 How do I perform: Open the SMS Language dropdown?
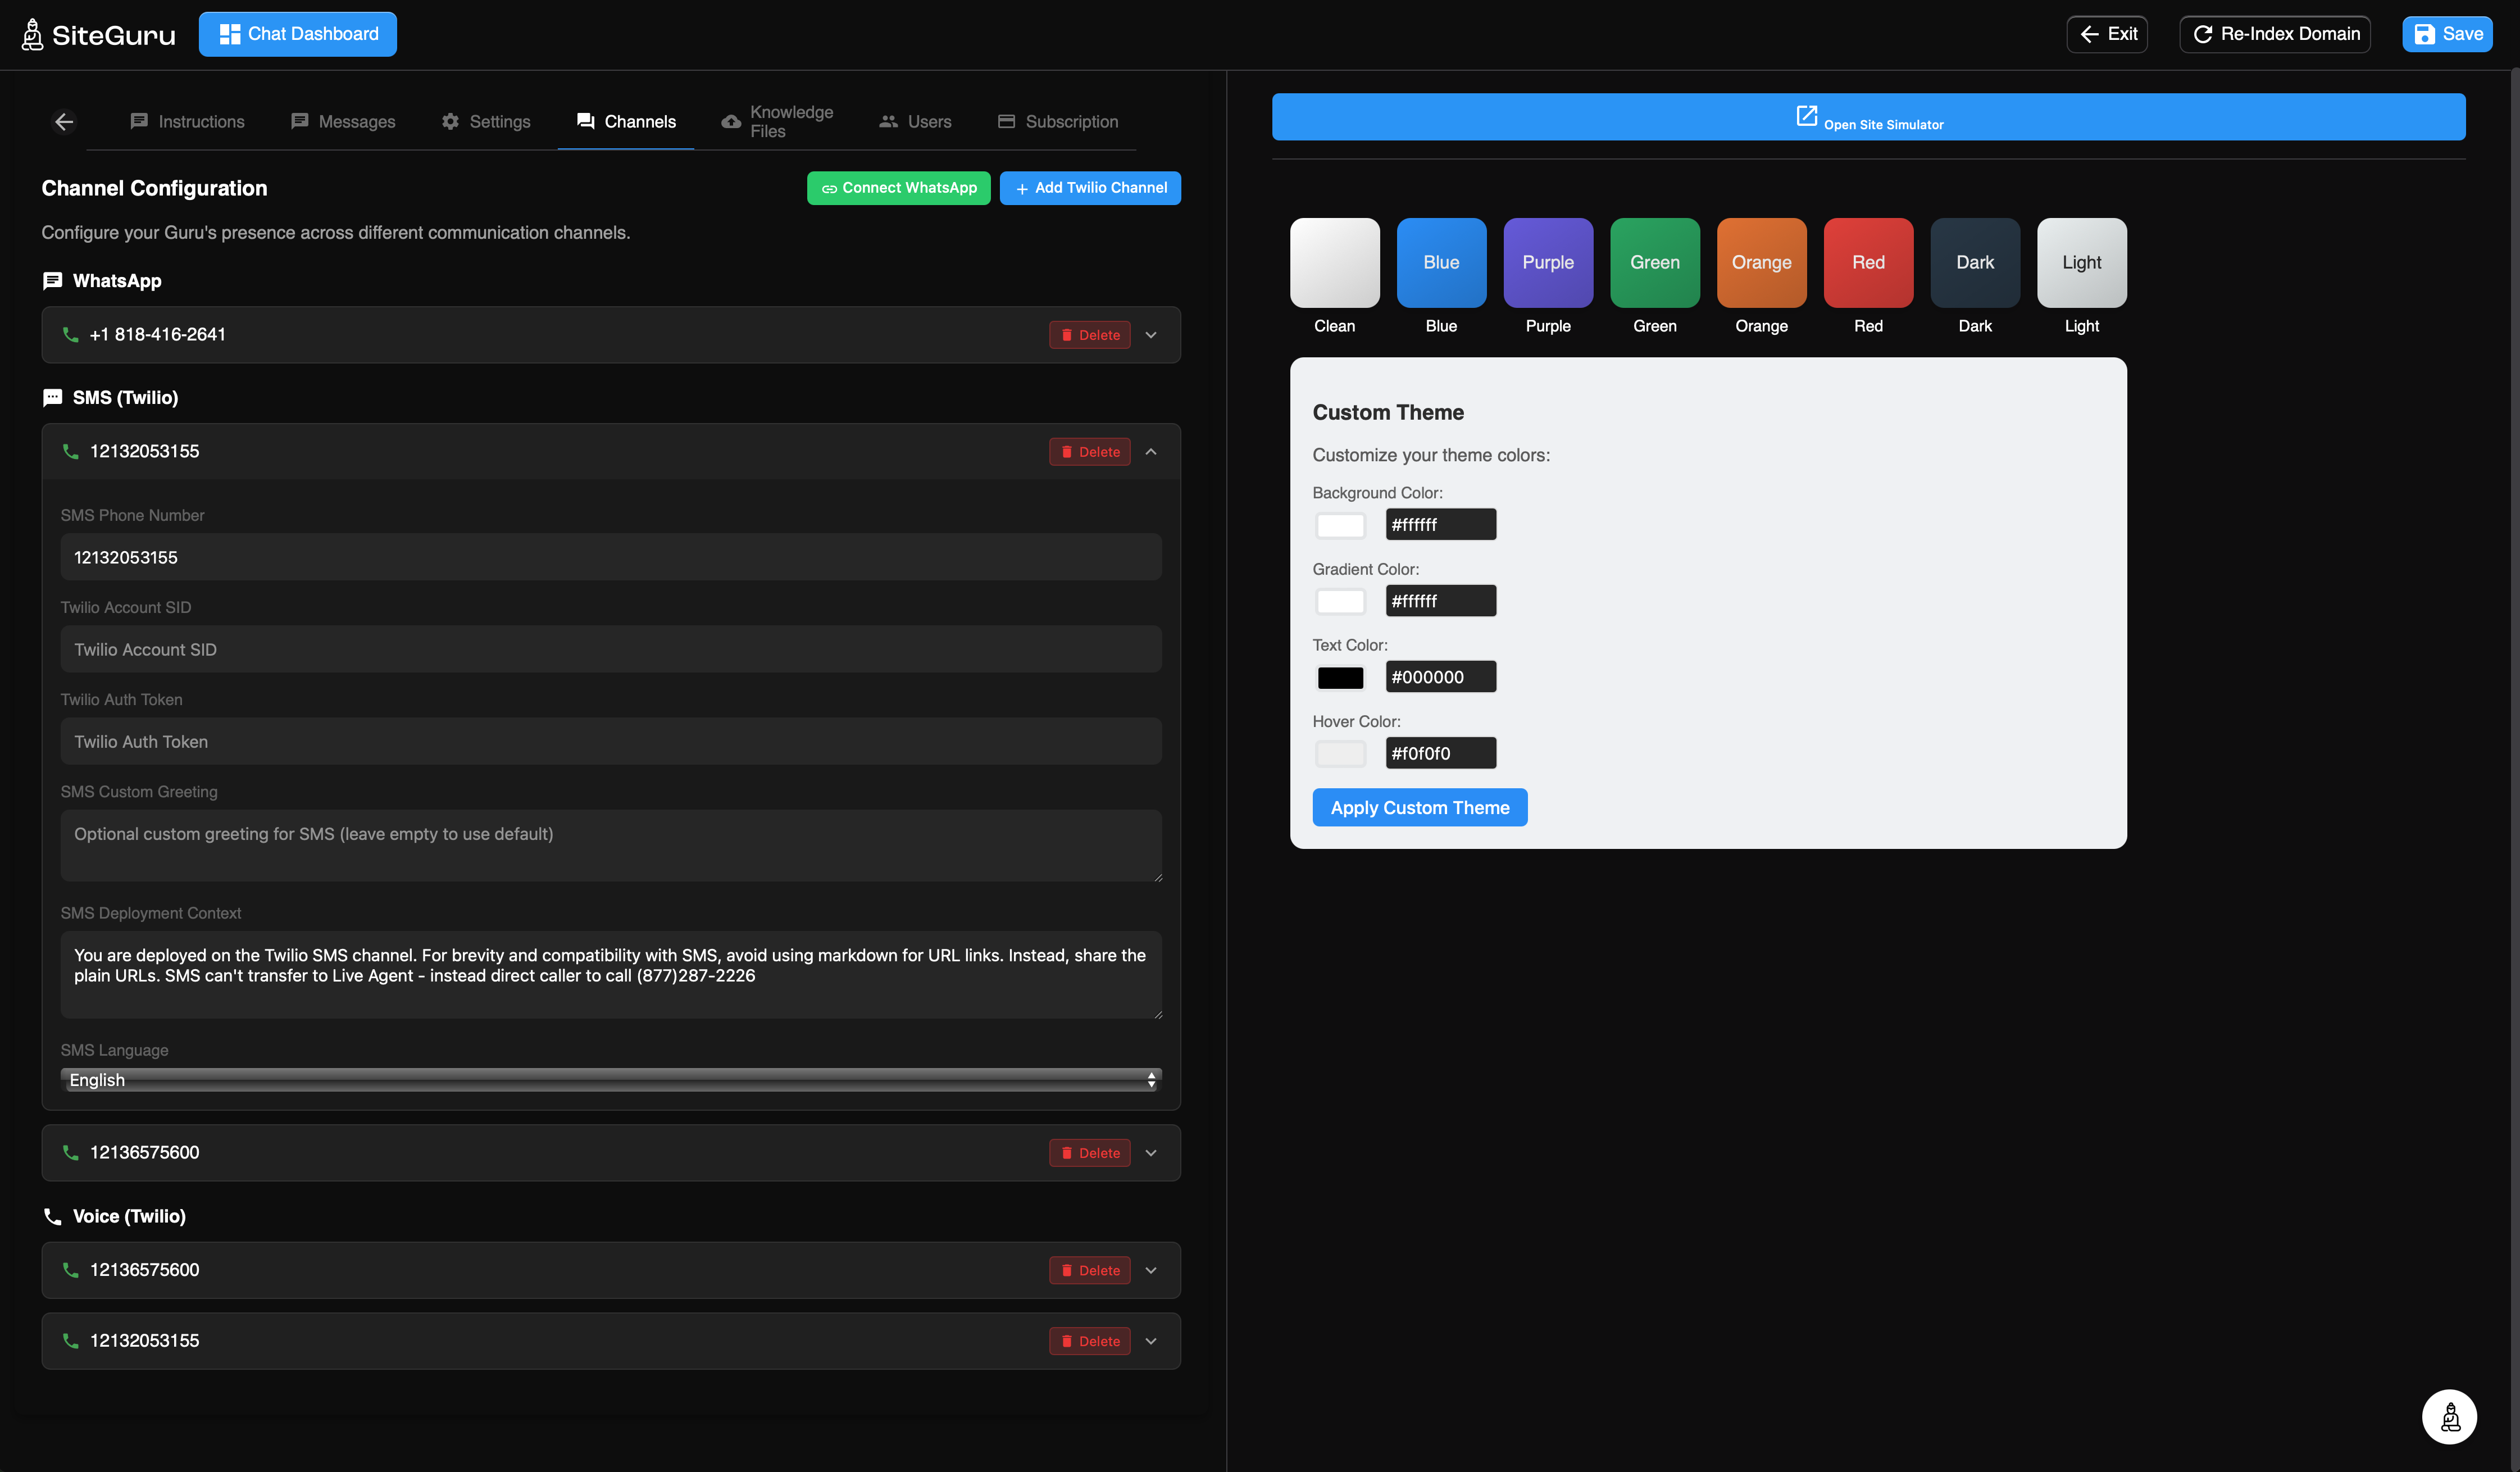click(x=610, y=1080)
